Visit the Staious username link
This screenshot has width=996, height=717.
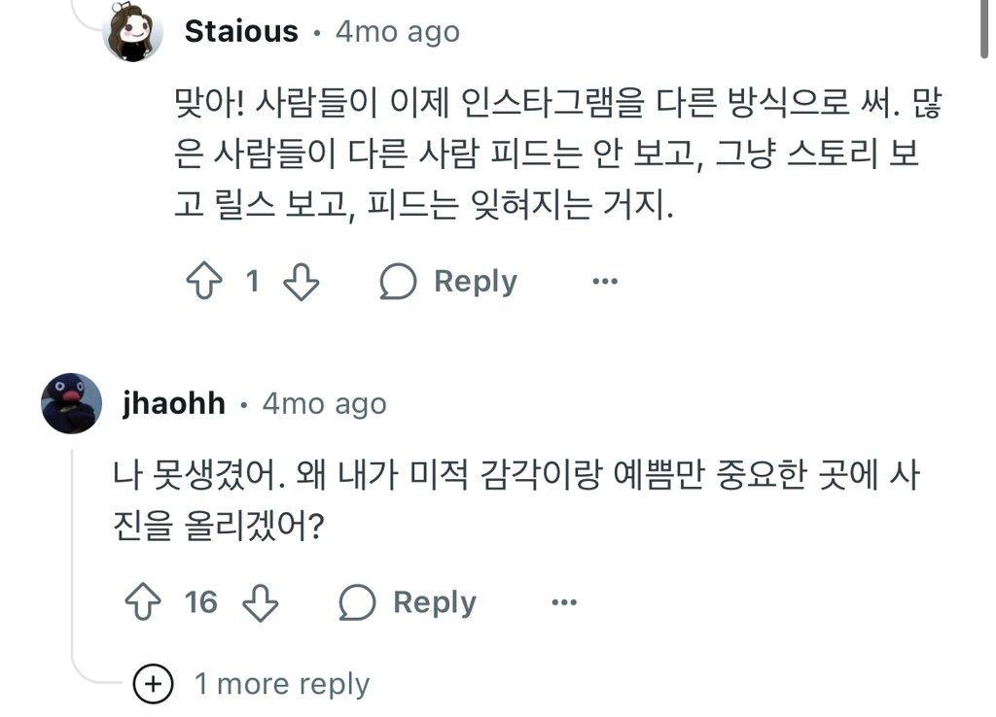(241, 32)
